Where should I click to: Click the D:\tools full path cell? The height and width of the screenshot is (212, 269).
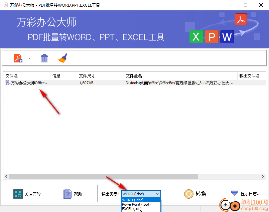[179, 83]
